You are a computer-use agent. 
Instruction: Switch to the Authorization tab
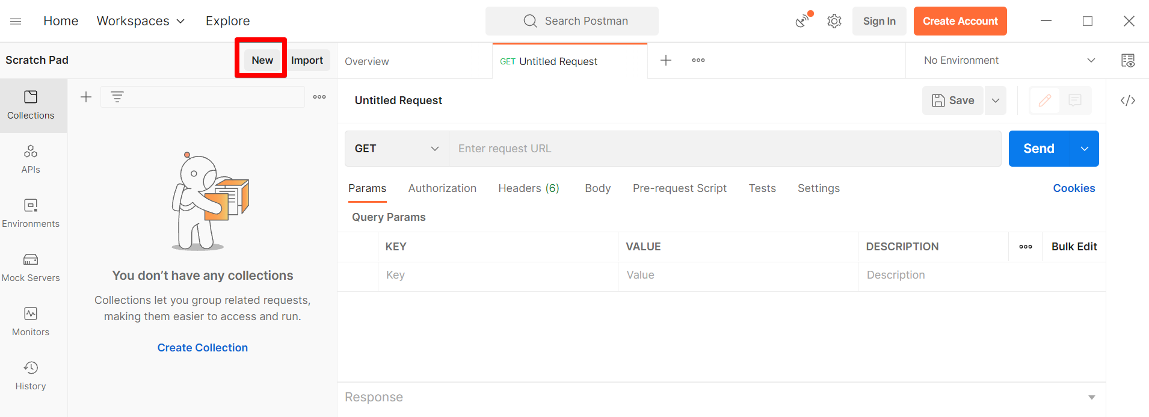442,188
